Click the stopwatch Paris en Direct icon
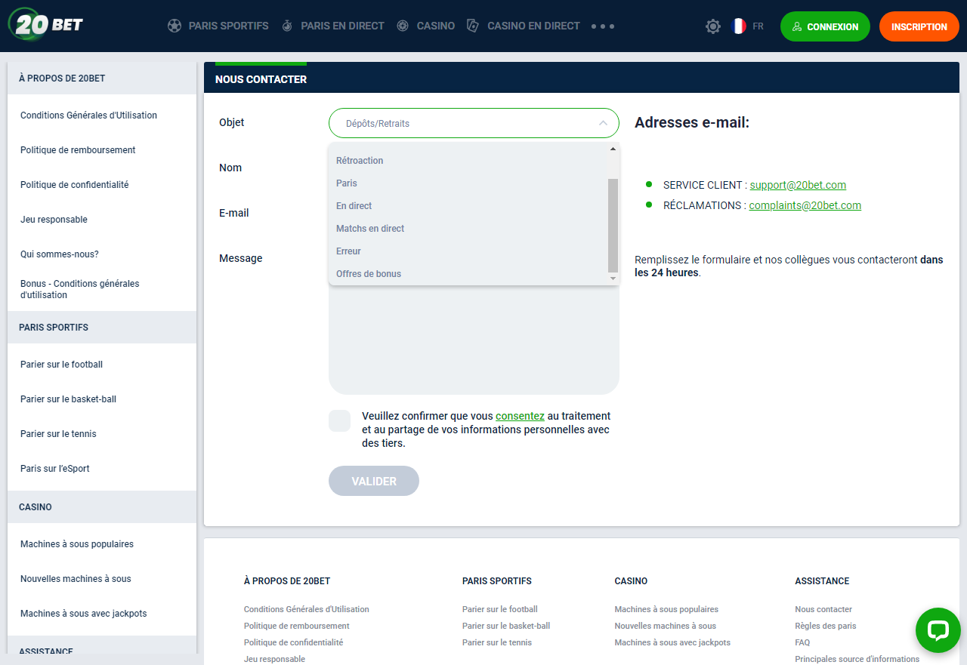The width and height of the screenshot is (967, 665). coord(287,26)
